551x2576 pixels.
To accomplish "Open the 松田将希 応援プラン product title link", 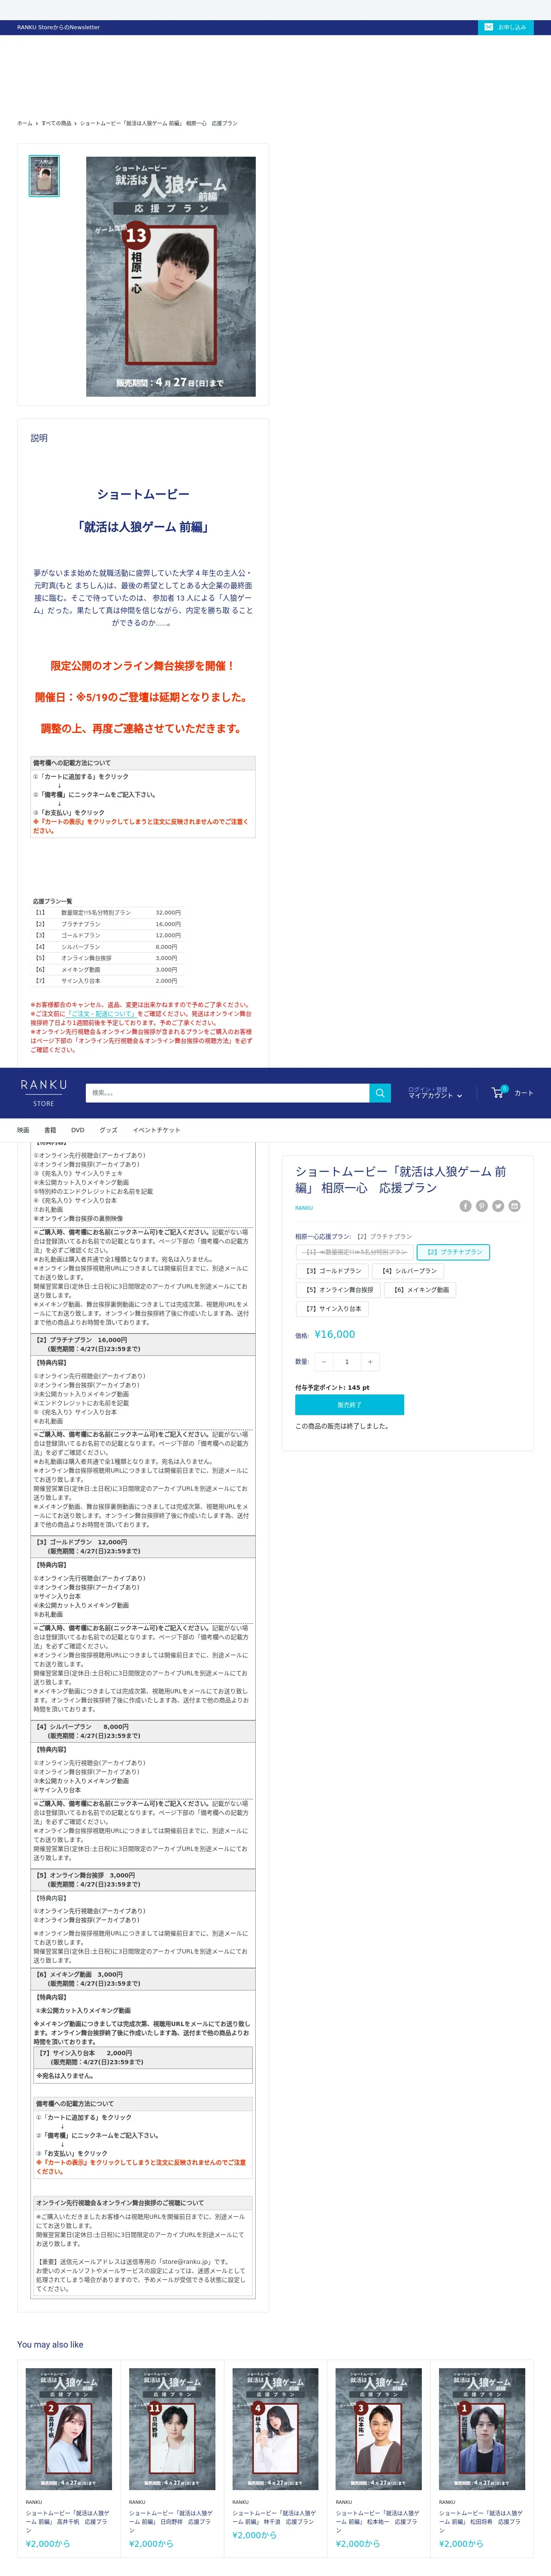I will 481,2522.
